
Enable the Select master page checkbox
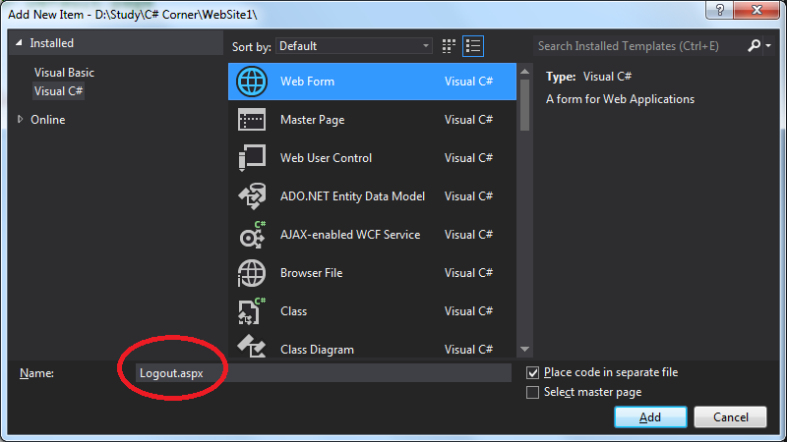tap(533, 393)
